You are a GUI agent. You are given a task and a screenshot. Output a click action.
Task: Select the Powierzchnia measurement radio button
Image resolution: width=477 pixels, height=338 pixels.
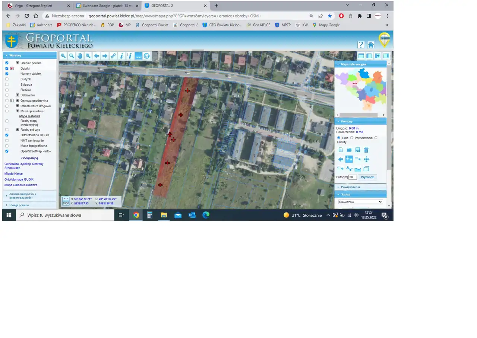tap(352, 138)
